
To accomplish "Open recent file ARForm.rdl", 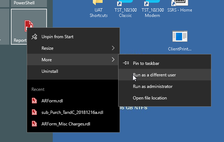I will [x=73, y=101].
